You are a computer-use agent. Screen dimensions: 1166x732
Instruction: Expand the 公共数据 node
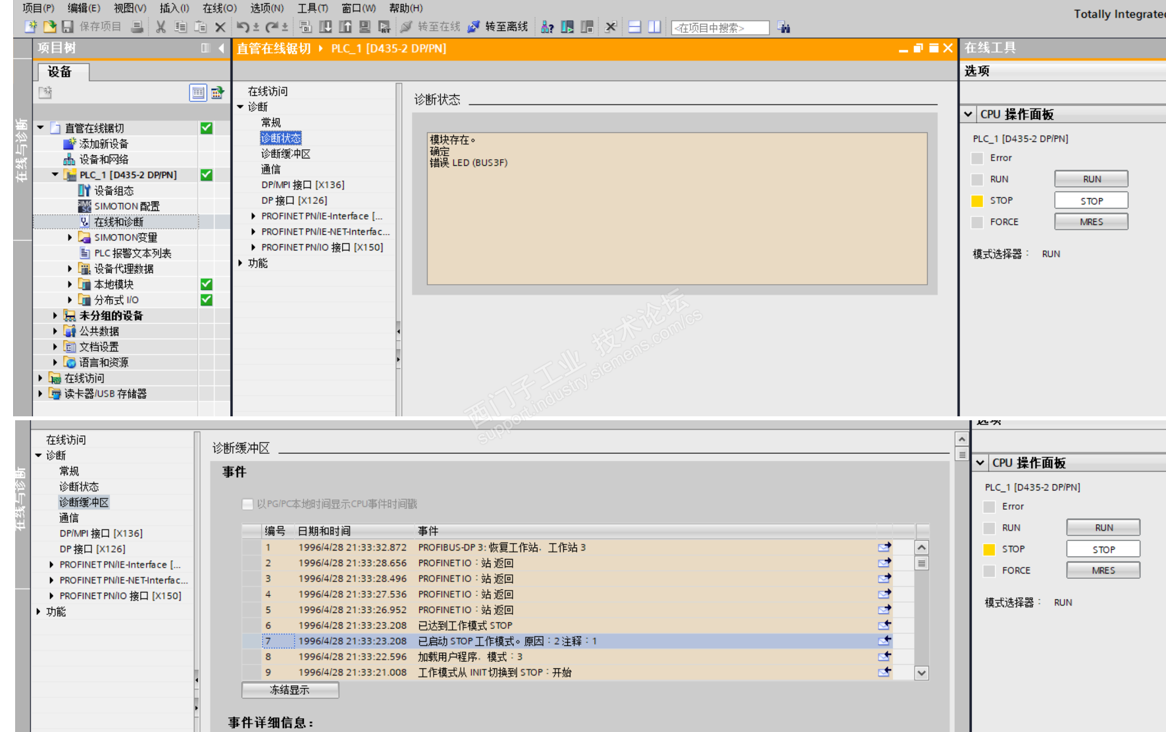(x=55, y=331)
